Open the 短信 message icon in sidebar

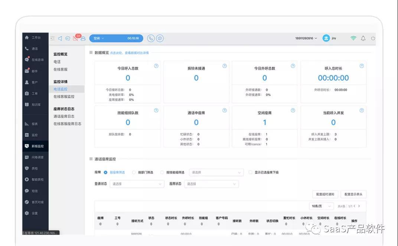(x=27, y=191)
